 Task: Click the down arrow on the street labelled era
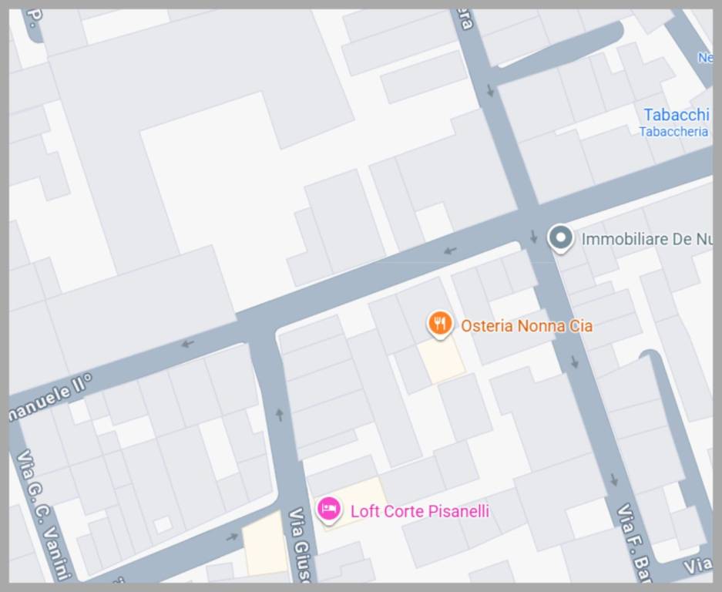(x=490, y=90)
